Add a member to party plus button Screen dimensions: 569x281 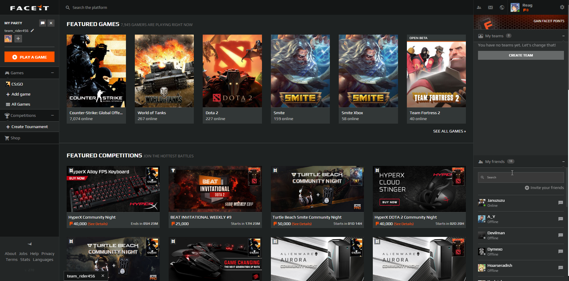18,38
